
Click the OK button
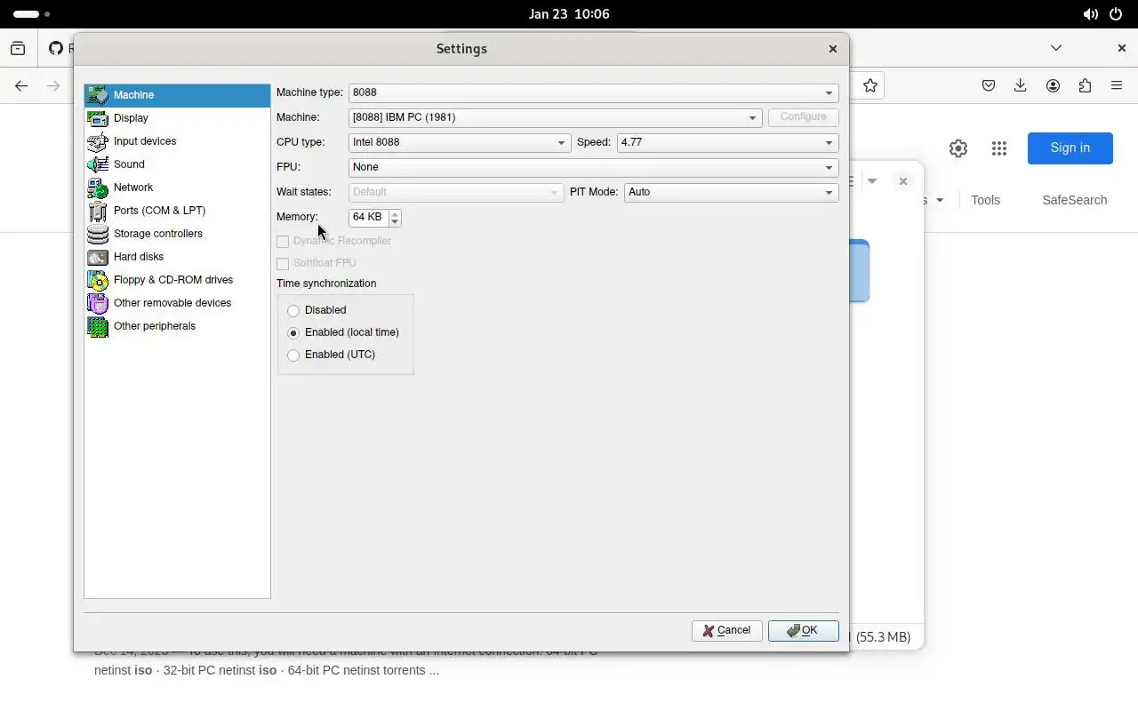pyautogui.click(x=804, y=630)
